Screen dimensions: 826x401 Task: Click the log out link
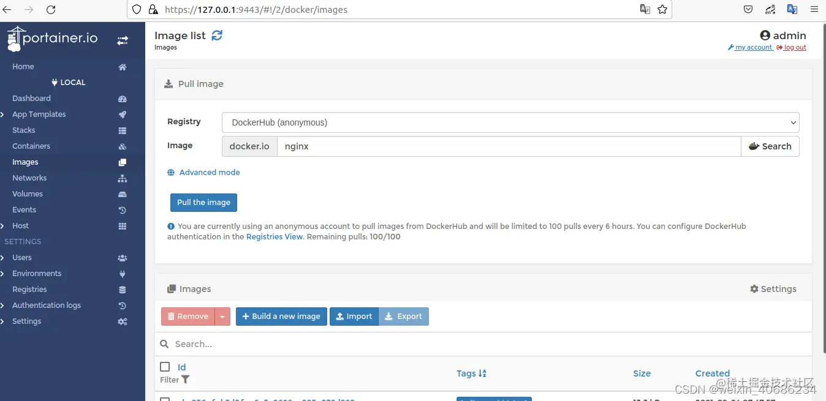coord(792,48)
